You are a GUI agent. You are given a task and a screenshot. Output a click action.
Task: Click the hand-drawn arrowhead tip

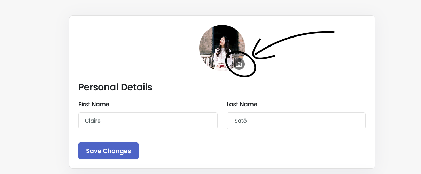click(x=253, y=56)
